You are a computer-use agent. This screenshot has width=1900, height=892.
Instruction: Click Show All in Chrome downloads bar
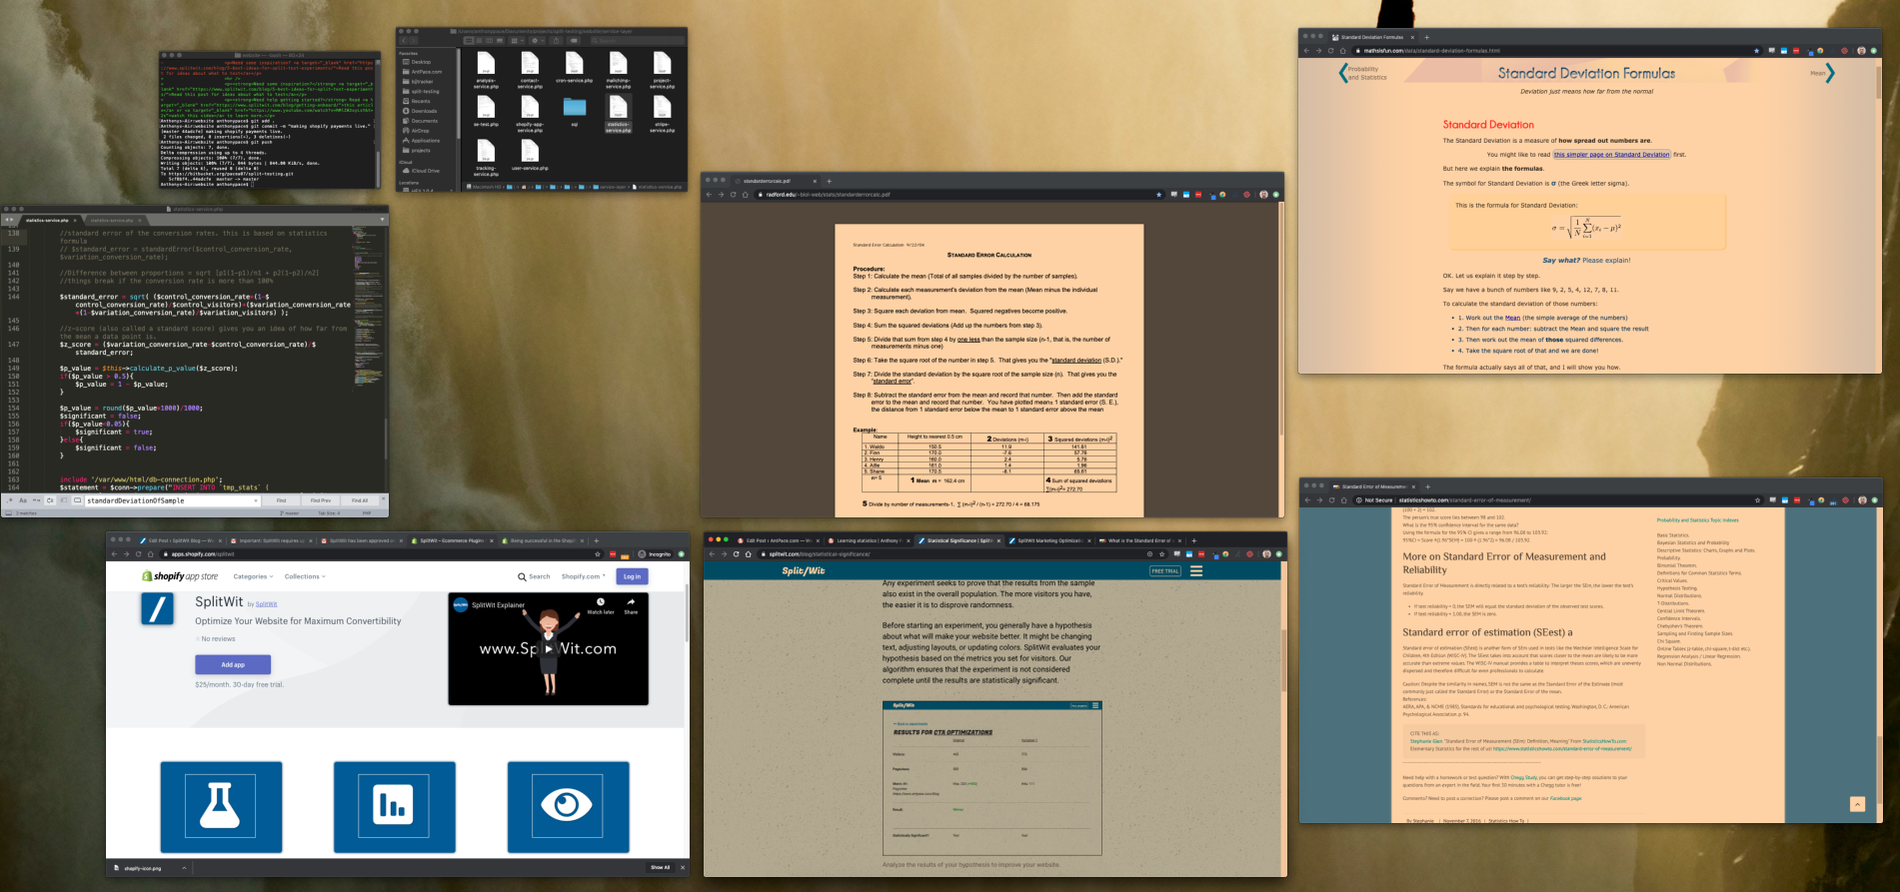coord(661,867)
